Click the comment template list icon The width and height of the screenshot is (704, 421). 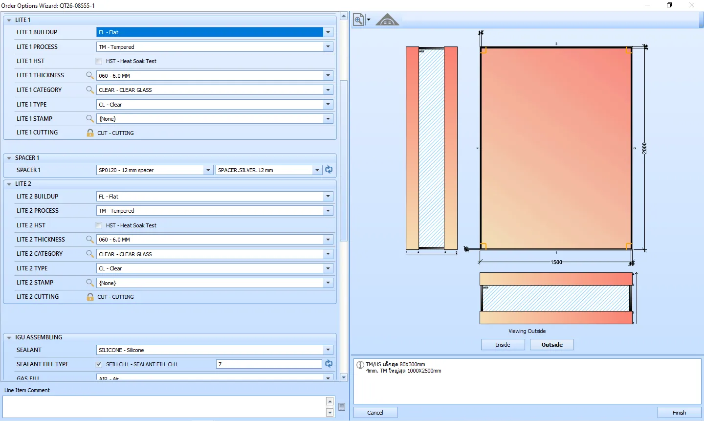(x=342, y=407)
